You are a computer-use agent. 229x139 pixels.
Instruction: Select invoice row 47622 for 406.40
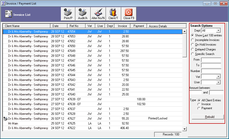(92, 128)
